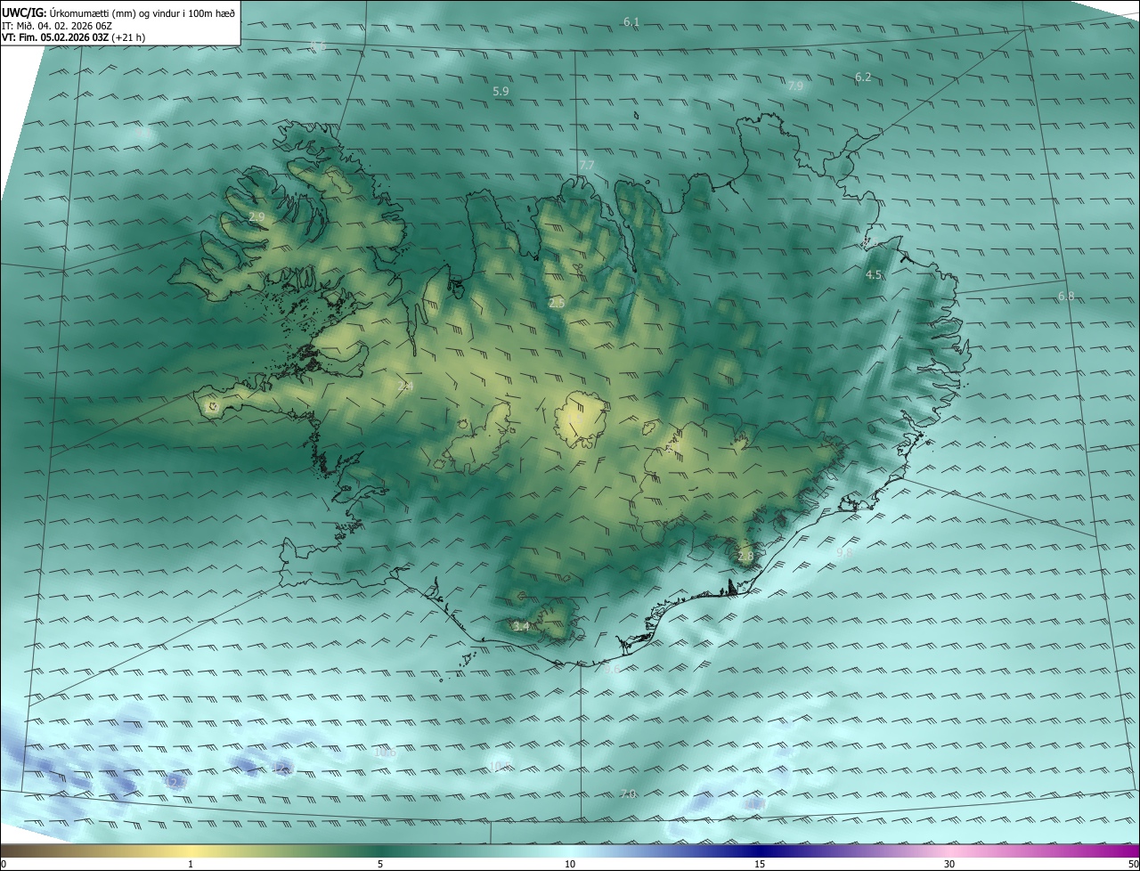Click the 2.4 value over west Iceland
1140x871 pixels.
point(405,387)
